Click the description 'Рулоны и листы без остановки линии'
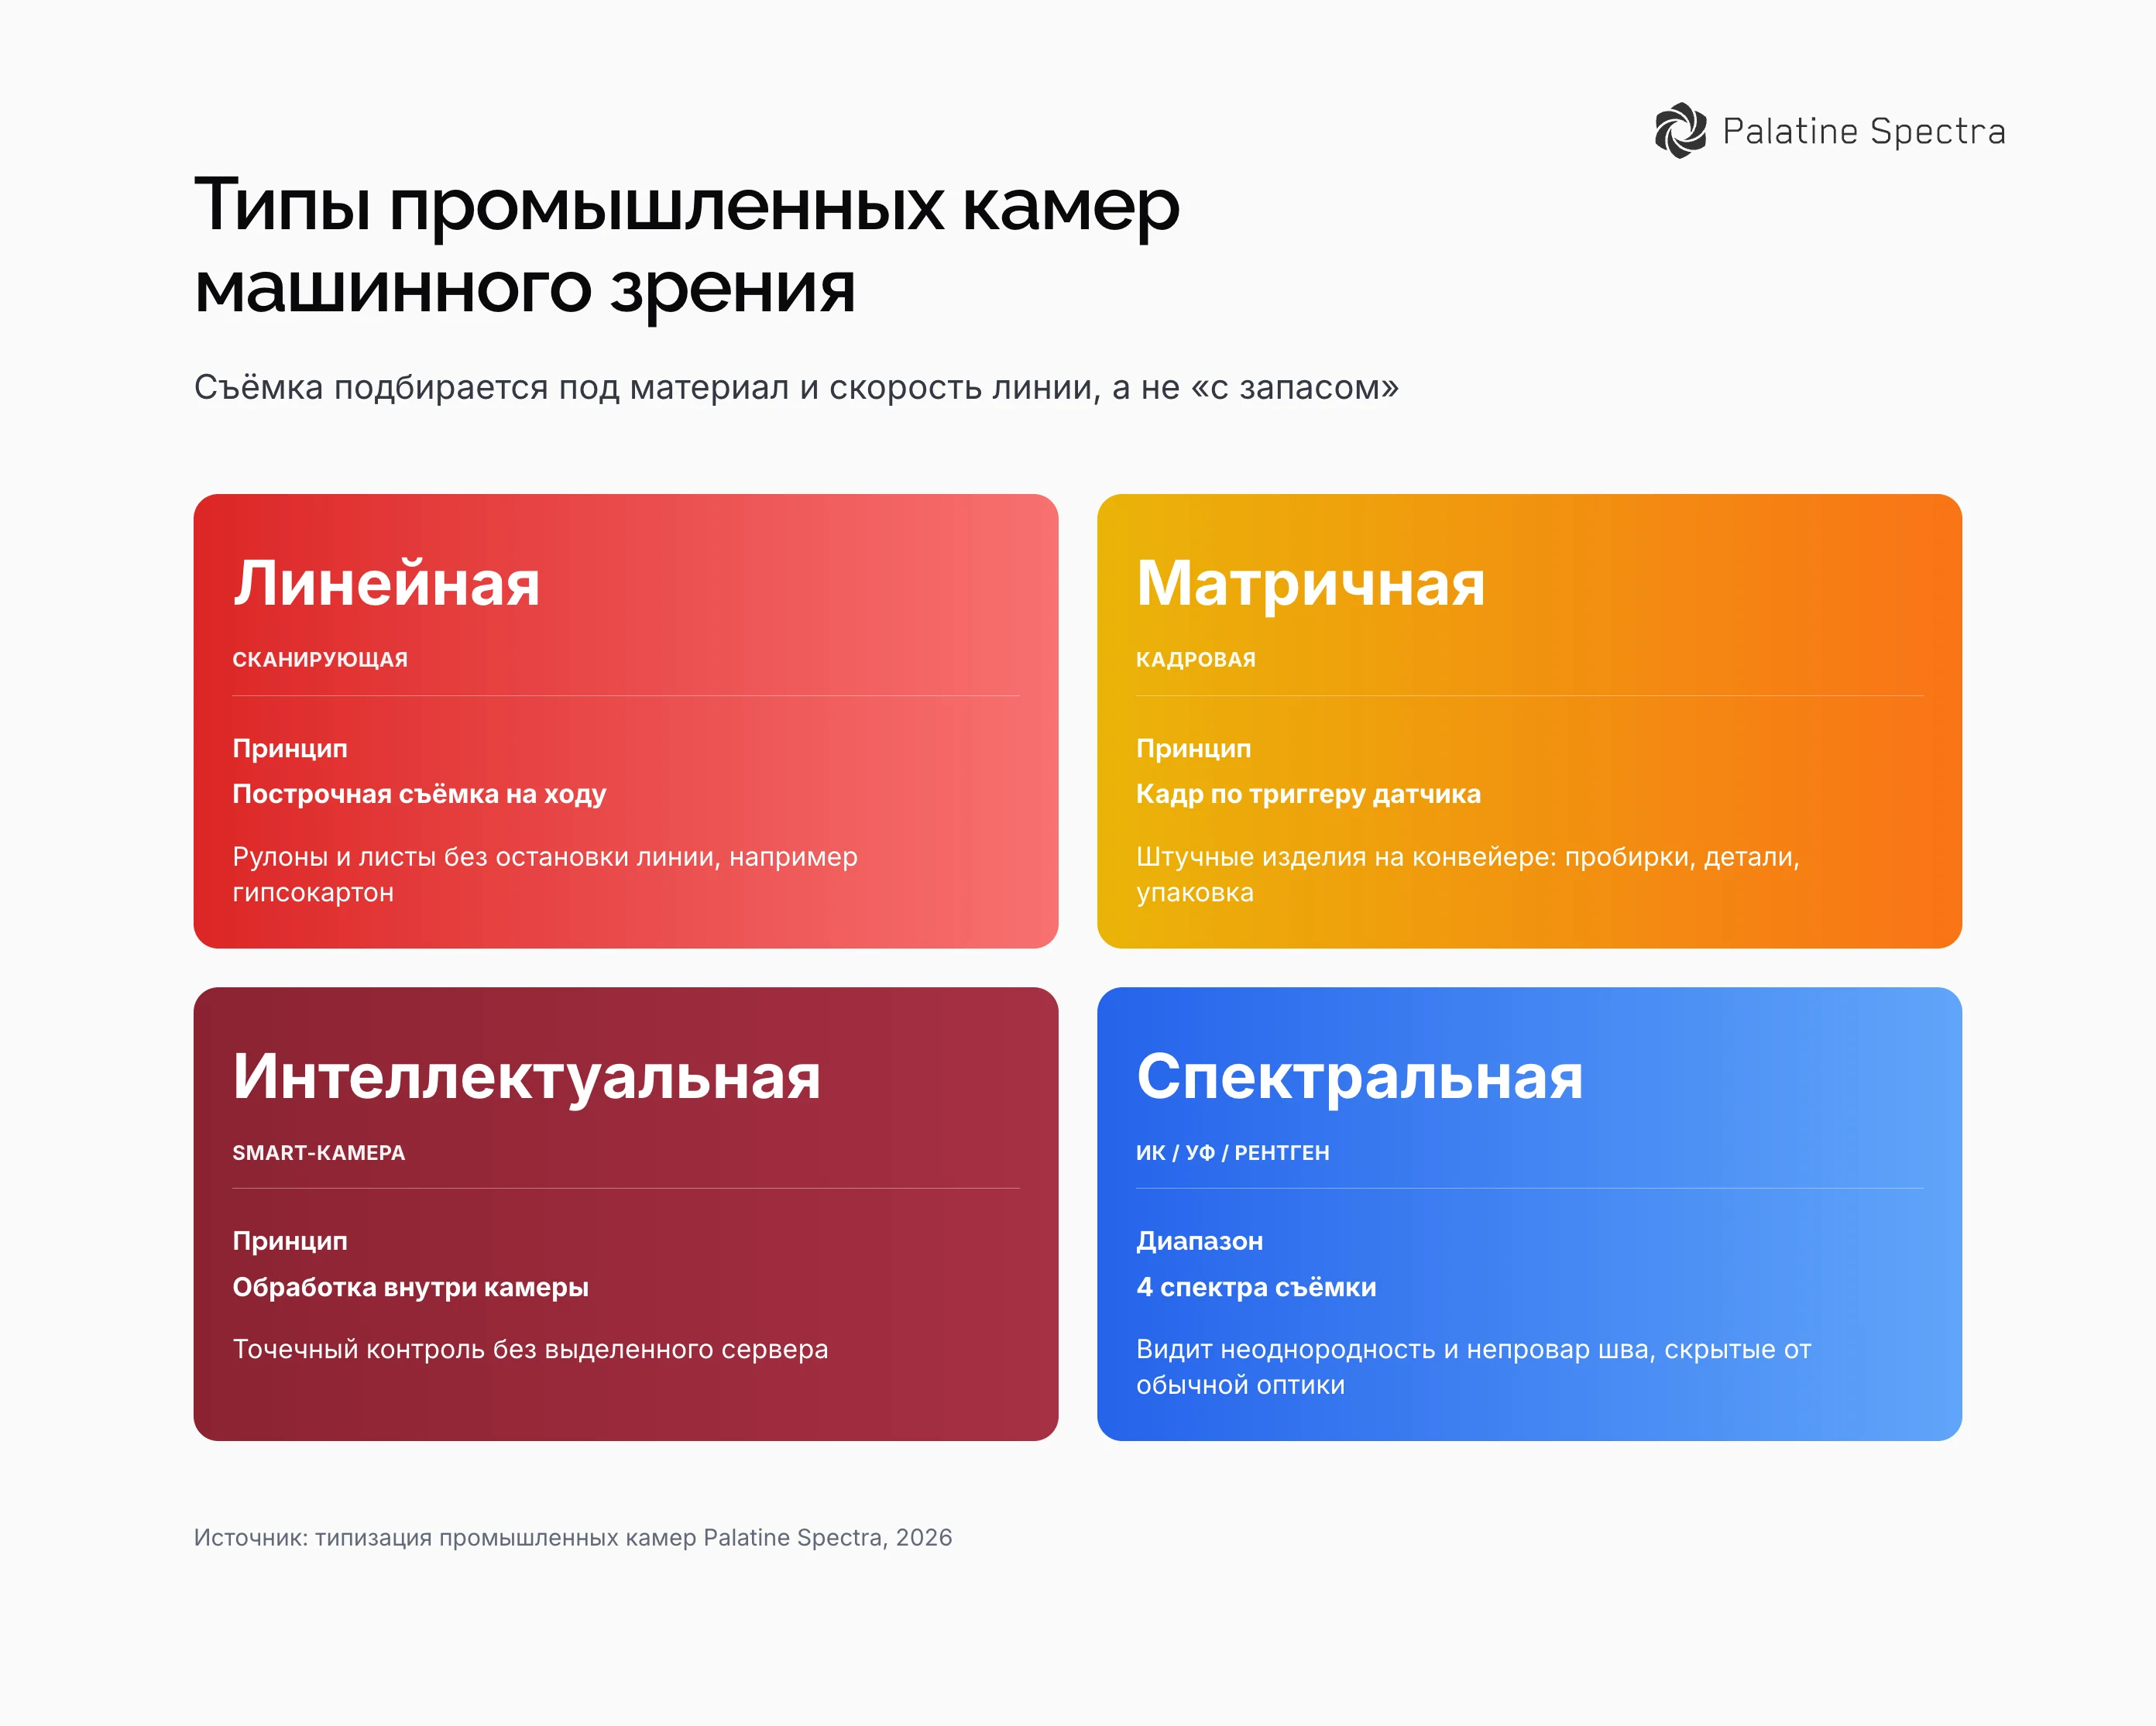The width and height of the screenshot is (2156, 1726). click(545, 874)
